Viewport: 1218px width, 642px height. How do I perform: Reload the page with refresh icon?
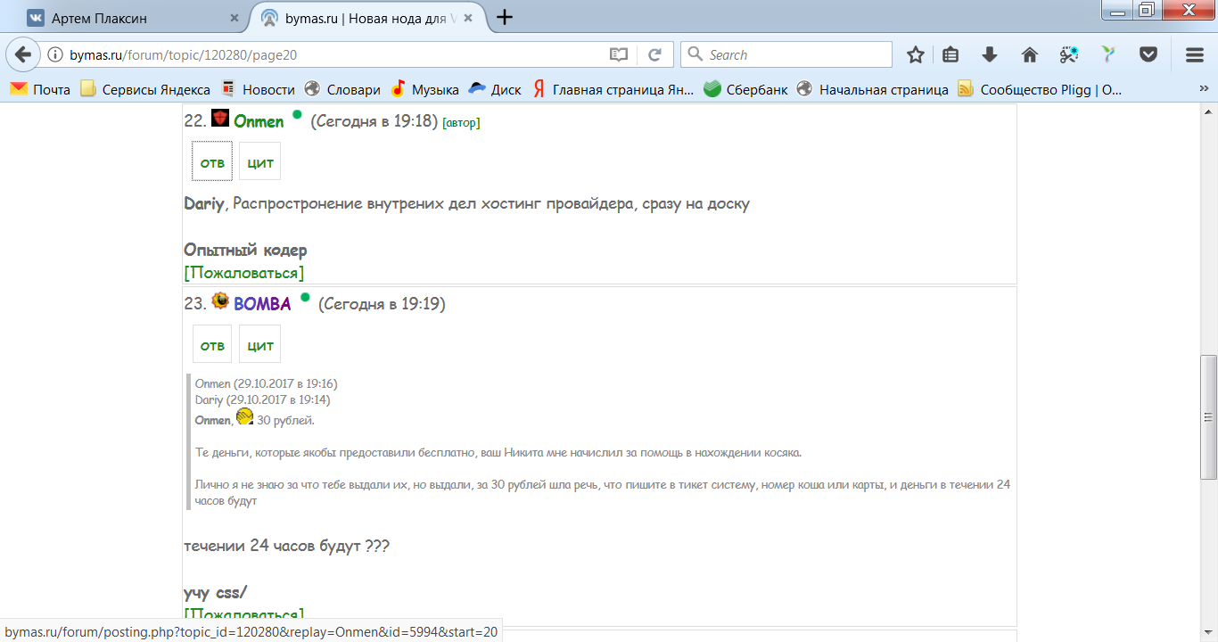pos(654,54)
